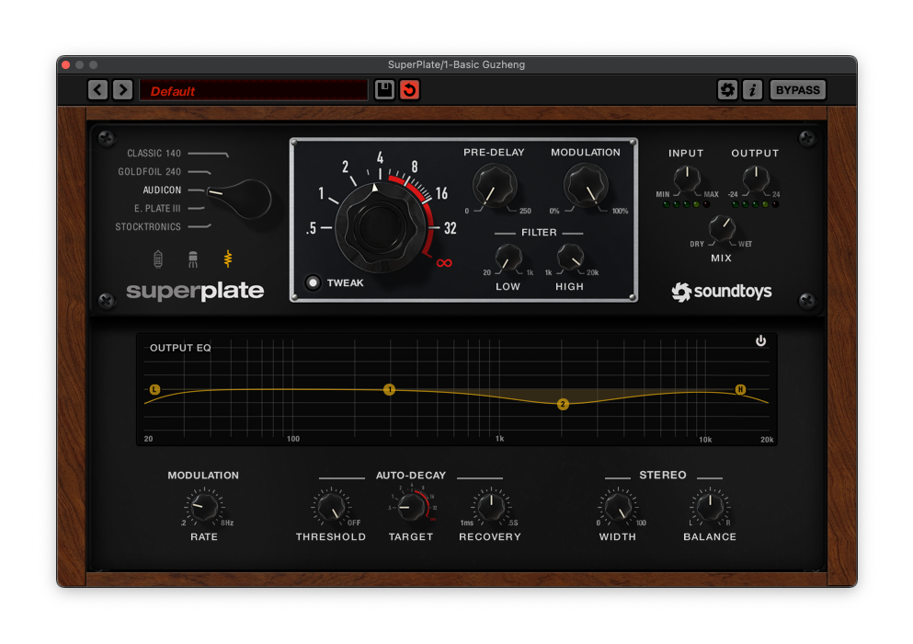Click the large decay time knob
This screenshot has width=913, height=644.
pos(380,227)
